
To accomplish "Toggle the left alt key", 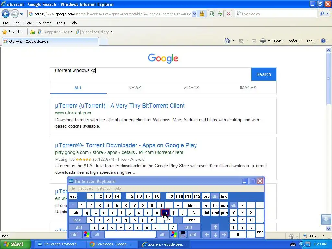I will click(x=97, y=235).
